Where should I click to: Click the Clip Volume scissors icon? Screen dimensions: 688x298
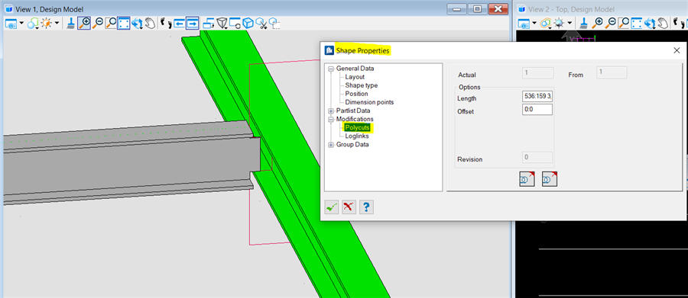point(261,23)
